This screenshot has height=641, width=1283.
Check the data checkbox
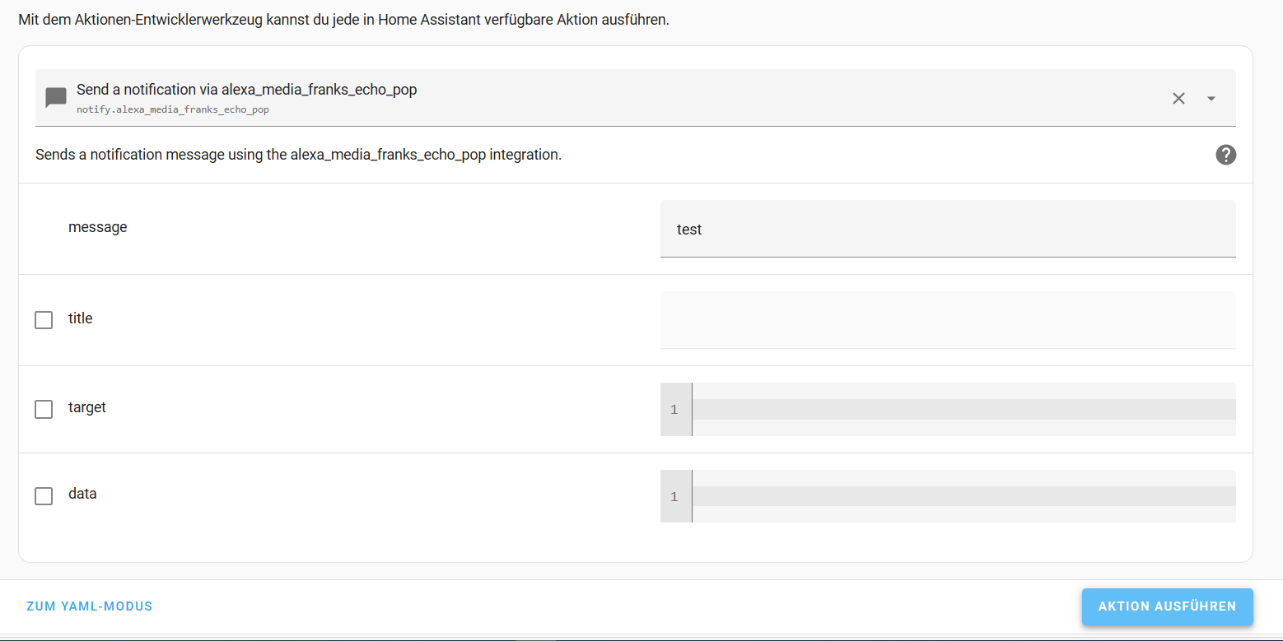point(44,496)
